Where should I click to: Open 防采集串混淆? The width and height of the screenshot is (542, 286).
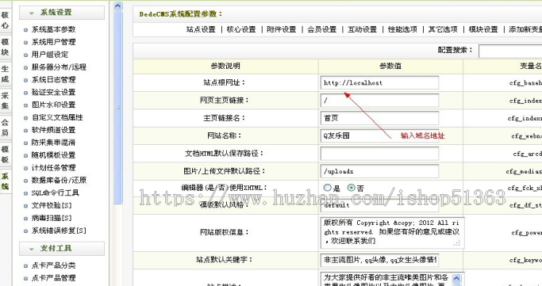click(54, 143)
